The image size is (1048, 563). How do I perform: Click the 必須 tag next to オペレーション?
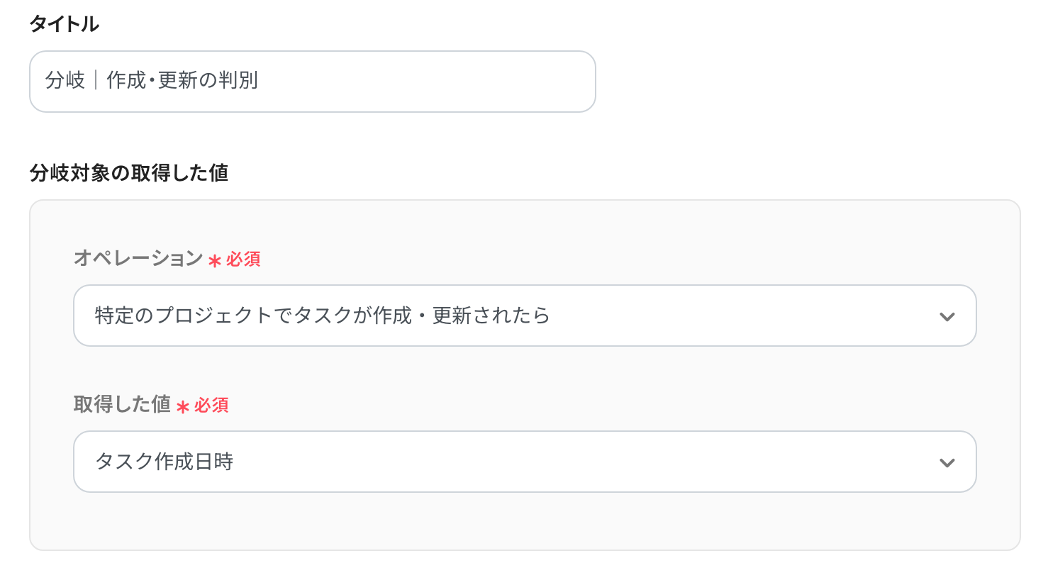(243, 260)
